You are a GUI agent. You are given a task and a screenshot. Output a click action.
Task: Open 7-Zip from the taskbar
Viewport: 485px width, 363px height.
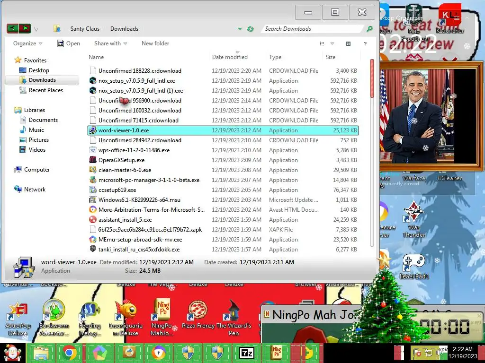coord(246,353)
